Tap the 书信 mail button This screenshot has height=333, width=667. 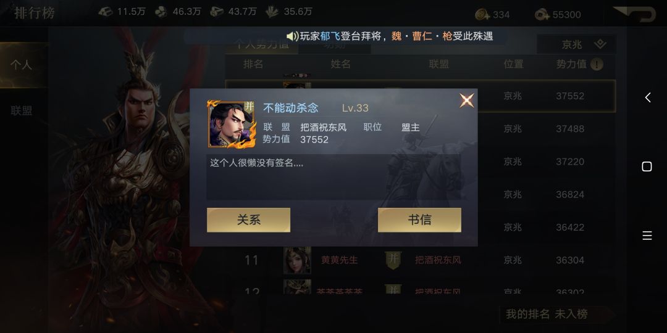419,220
